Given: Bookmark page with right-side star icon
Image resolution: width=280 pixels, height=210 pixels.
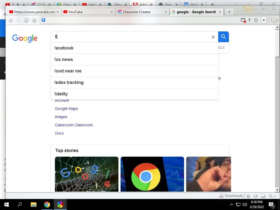Looking at the screenshot, I should pyautogui.click(x=256, y=20).
